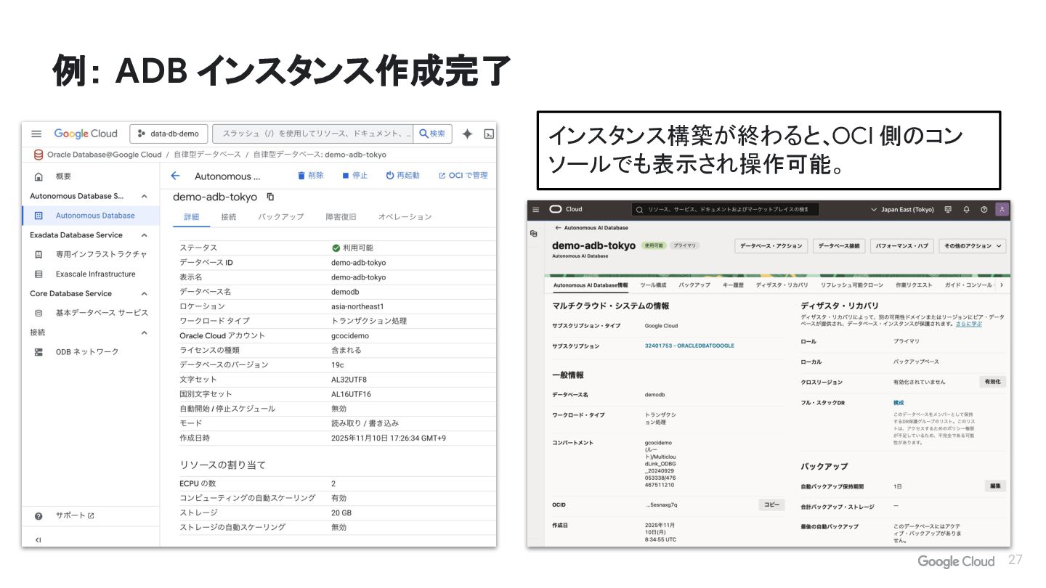Click the 有効化 cross-region enable button
The width and height of the screenshot is (1046, 588).
(992, 382)
